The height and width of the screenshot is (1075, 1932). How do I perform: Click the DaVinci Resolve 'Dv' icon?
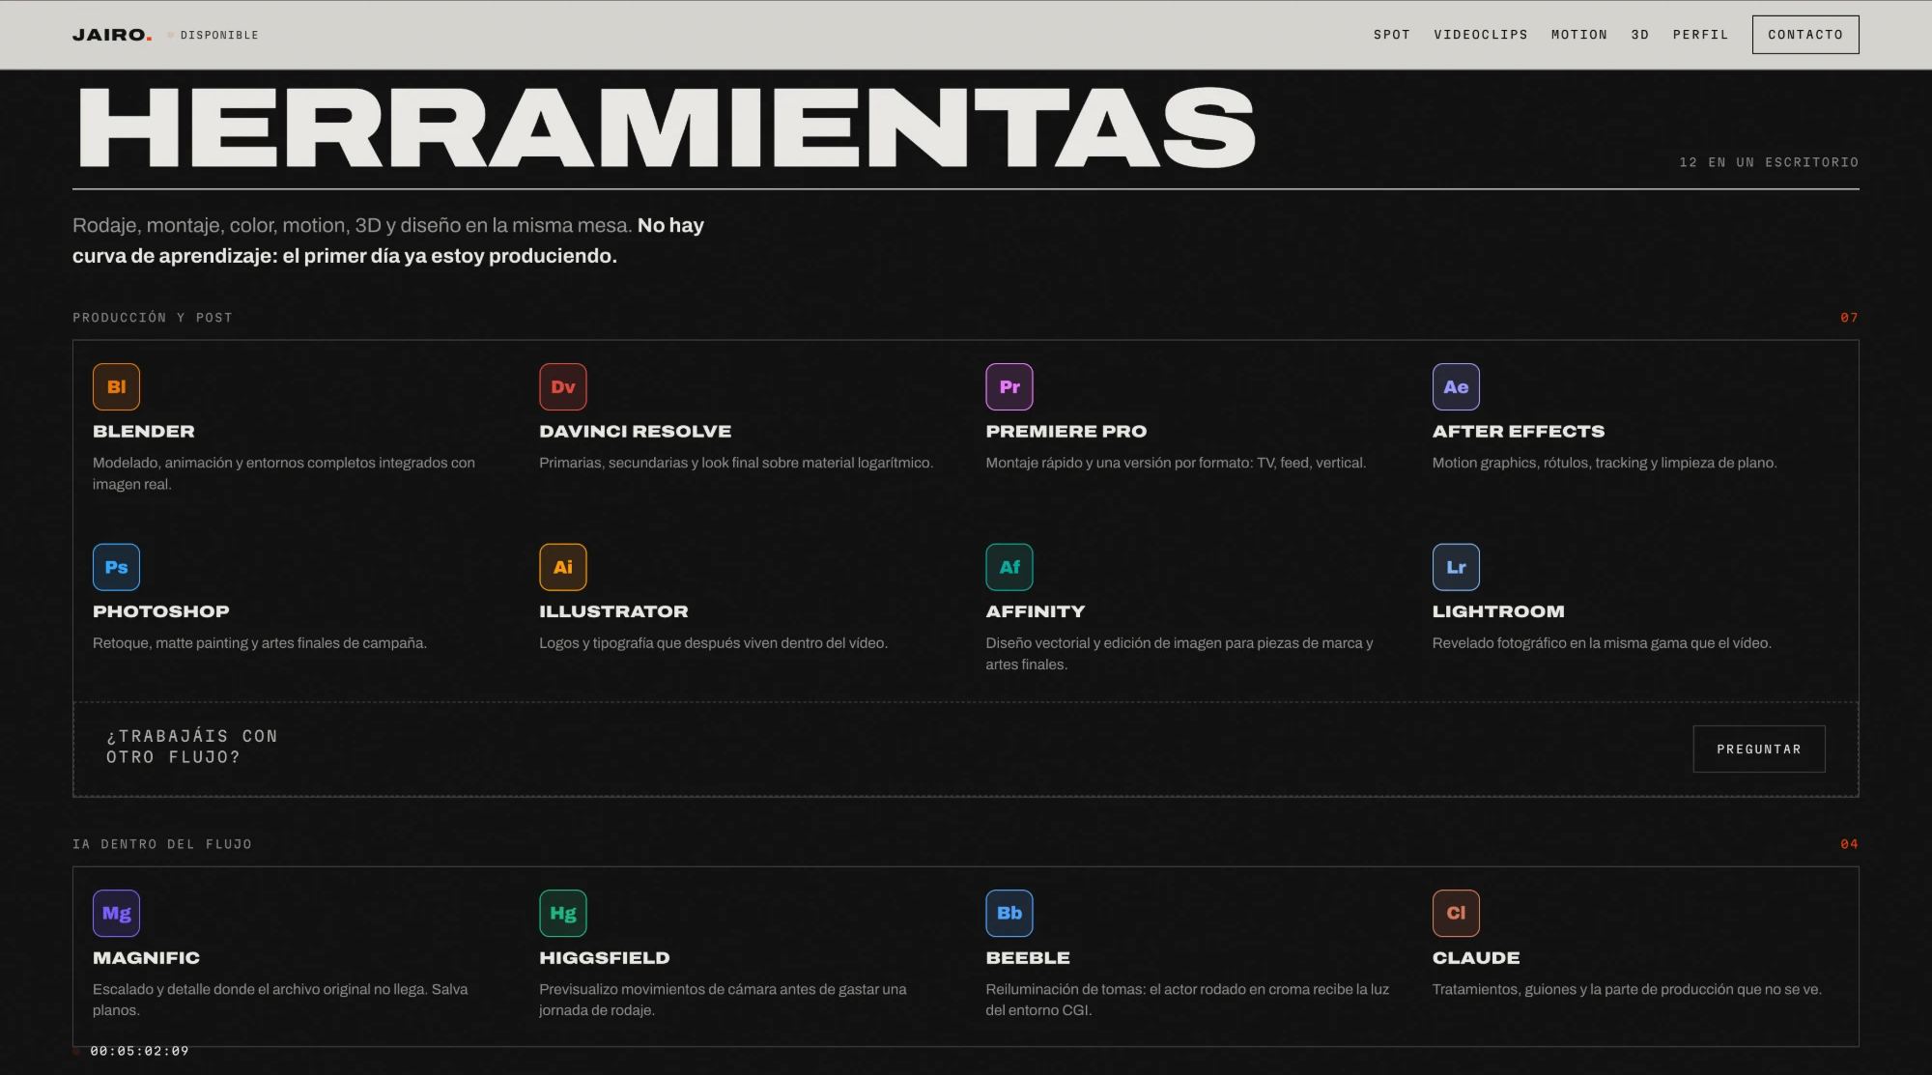click(562, 386)
